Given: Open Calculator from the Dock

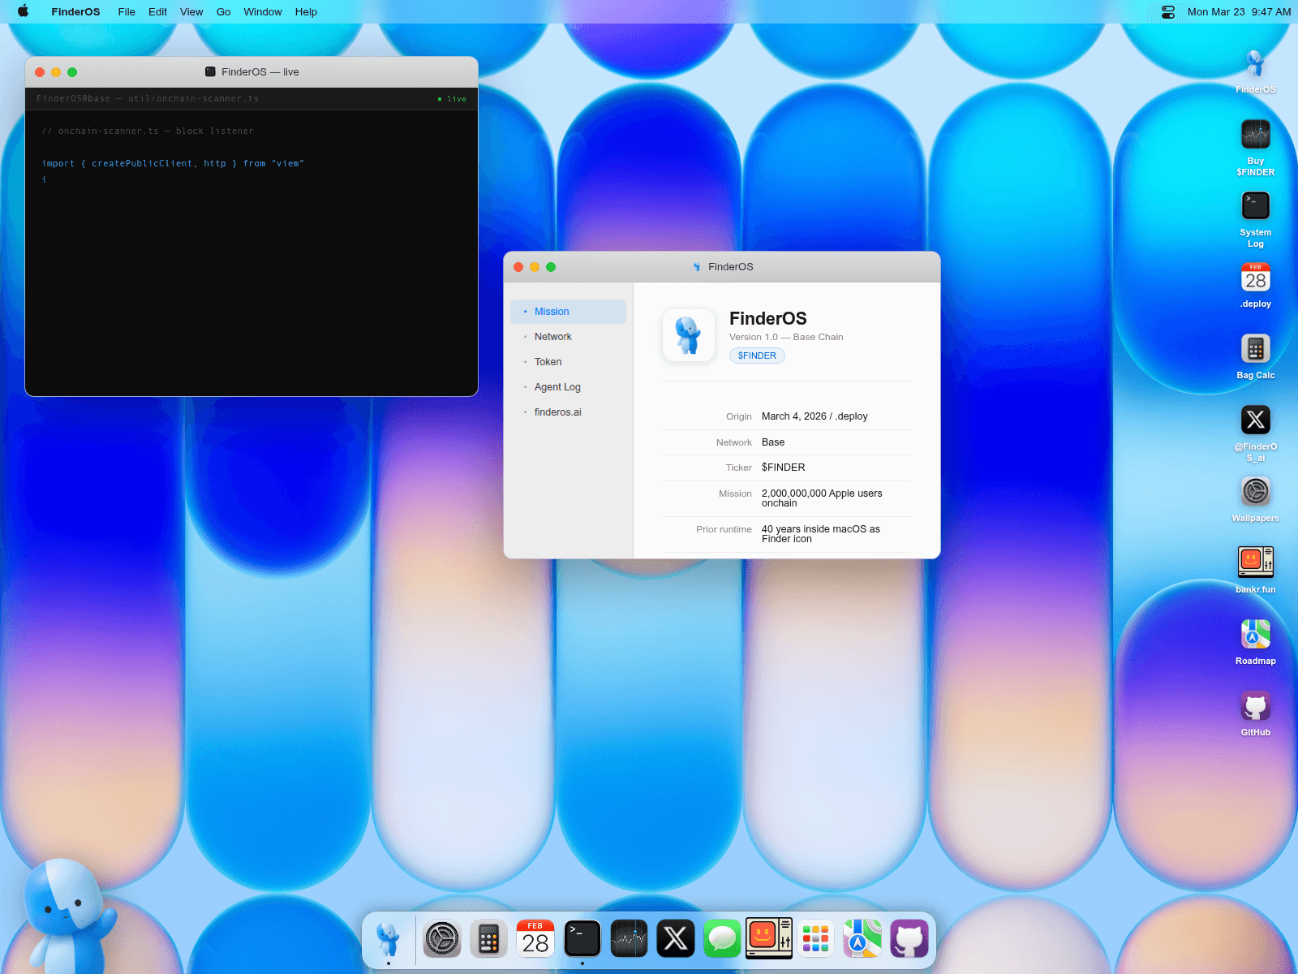Looking at the screenshot, I should (x=488, y=937).
